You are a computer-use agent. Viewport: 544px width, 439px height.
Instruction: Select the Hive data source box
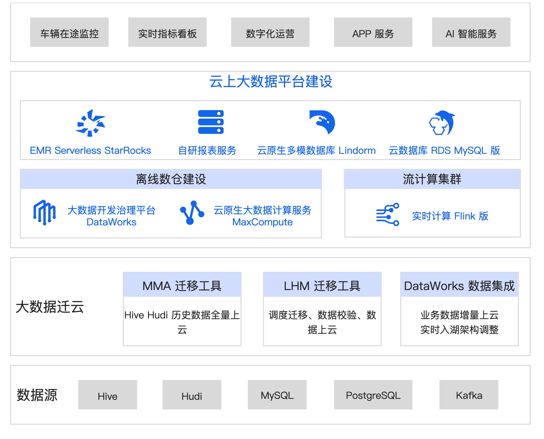[107, 395]
